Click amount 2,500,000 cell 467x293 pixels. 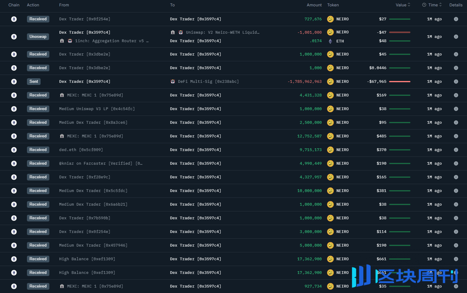pos(311,123)
